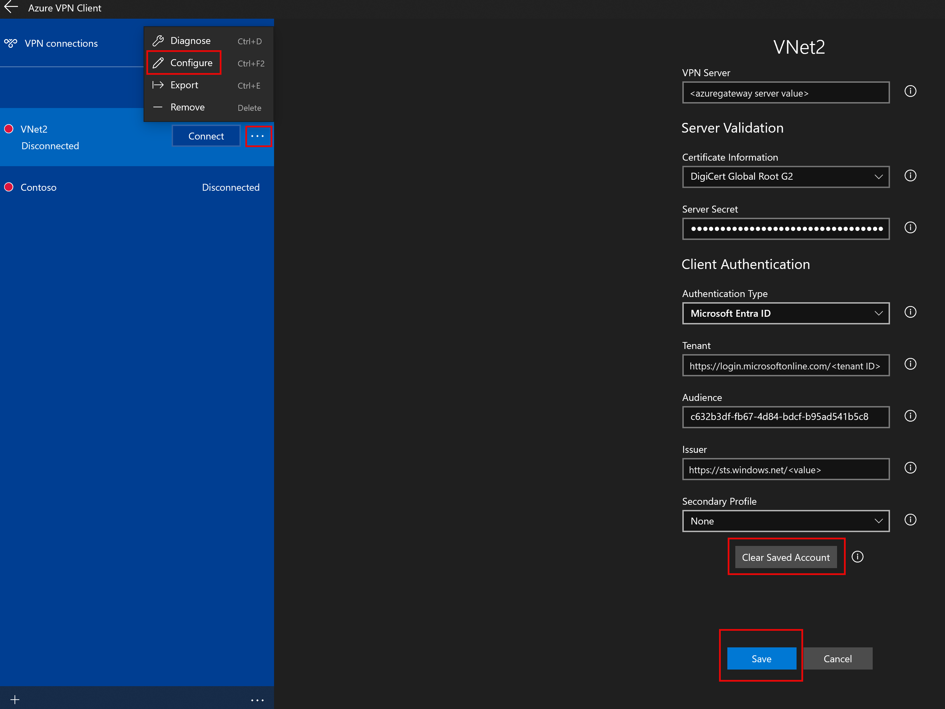
Task: Click the three-dot menu beside Connect
Action: click(258, 136)
